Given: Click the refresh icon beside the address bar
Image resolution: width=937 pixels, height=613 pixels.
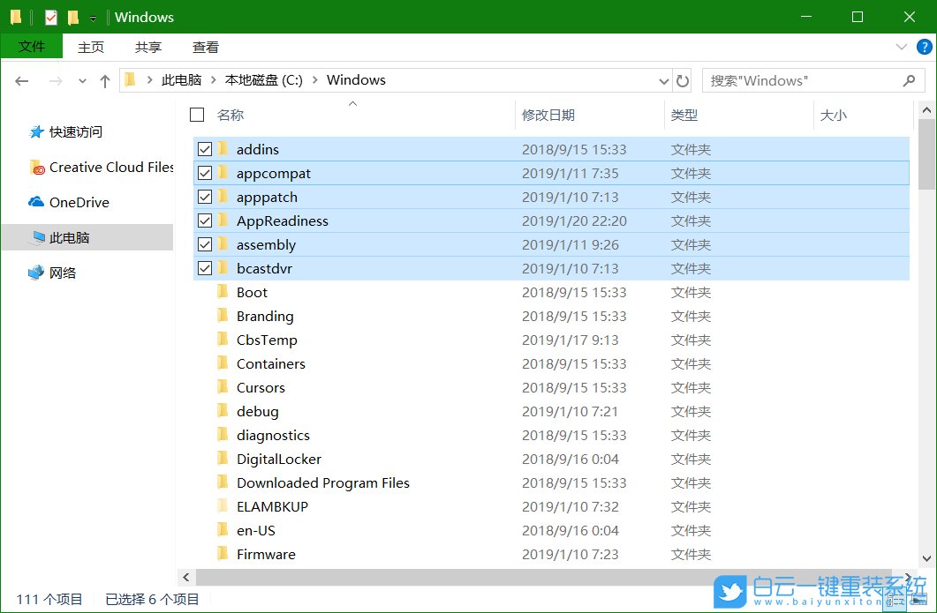Looking at the screenshot, I should click(x=683, y=79).
